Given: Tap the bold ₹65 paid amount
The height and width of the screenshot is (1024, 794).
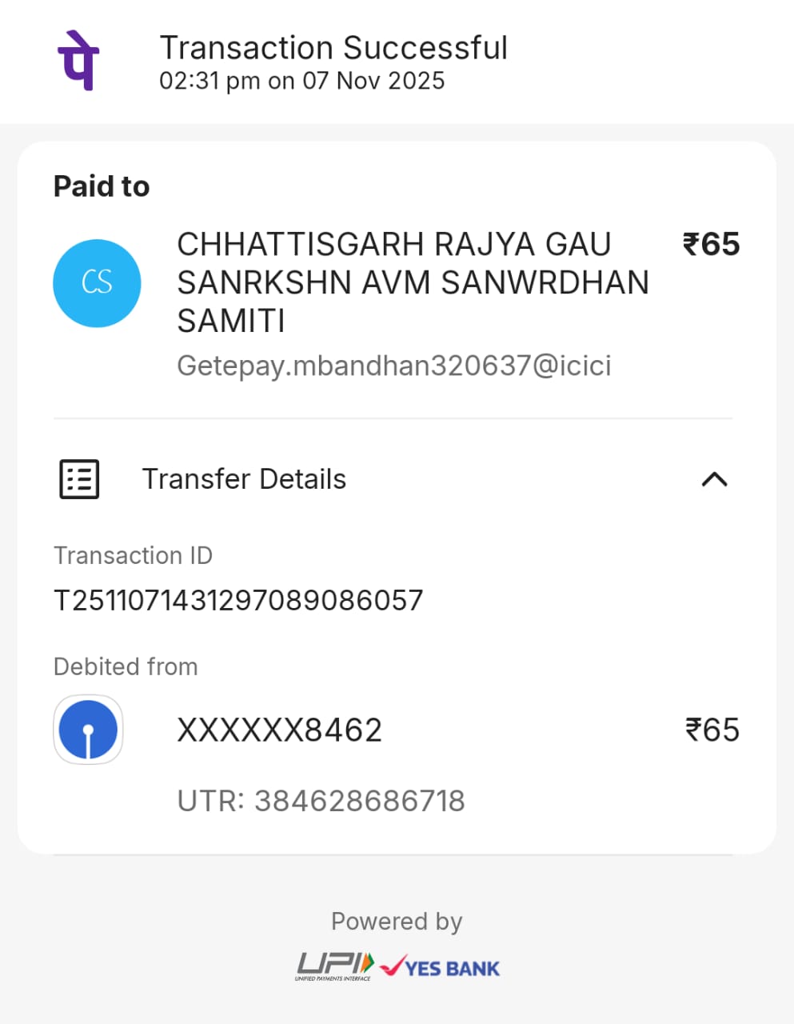Looking at the screenshot, I should (x=711, y=245).
